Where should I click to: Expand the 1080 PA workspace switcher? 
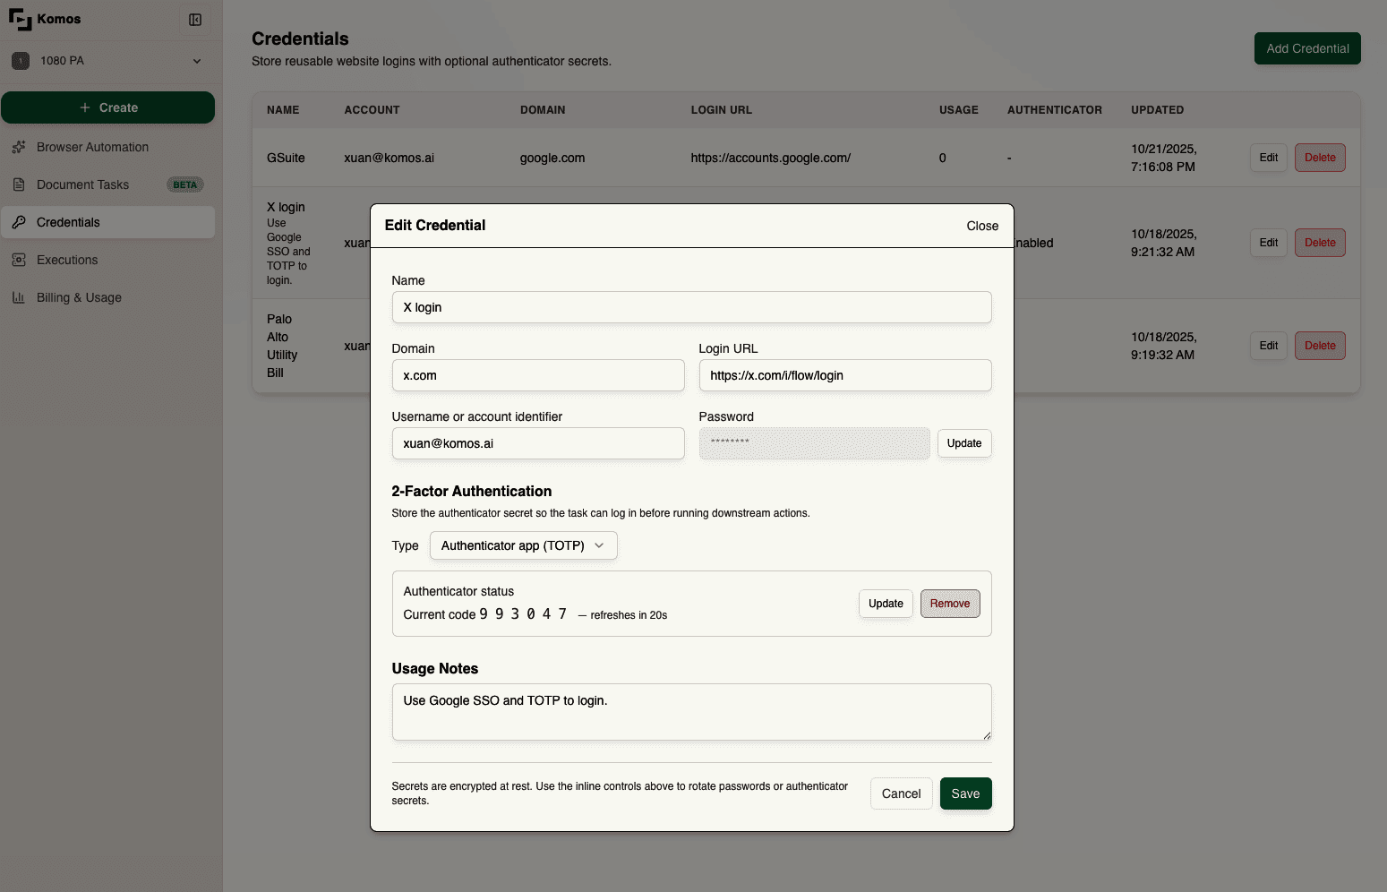[197, 61]
